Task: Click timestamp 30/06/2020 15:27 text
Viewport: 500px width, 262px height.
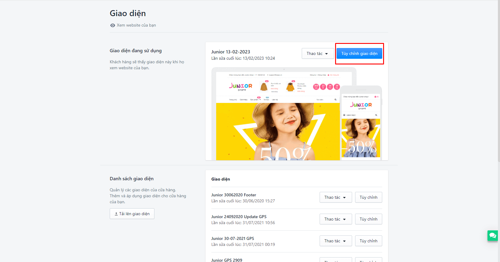Action: coord(259,201)
